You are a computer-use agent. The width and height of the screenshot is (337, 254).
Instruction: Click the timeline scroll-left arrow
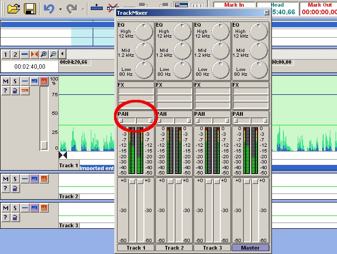pyautogui.click(x=62, y=54)
